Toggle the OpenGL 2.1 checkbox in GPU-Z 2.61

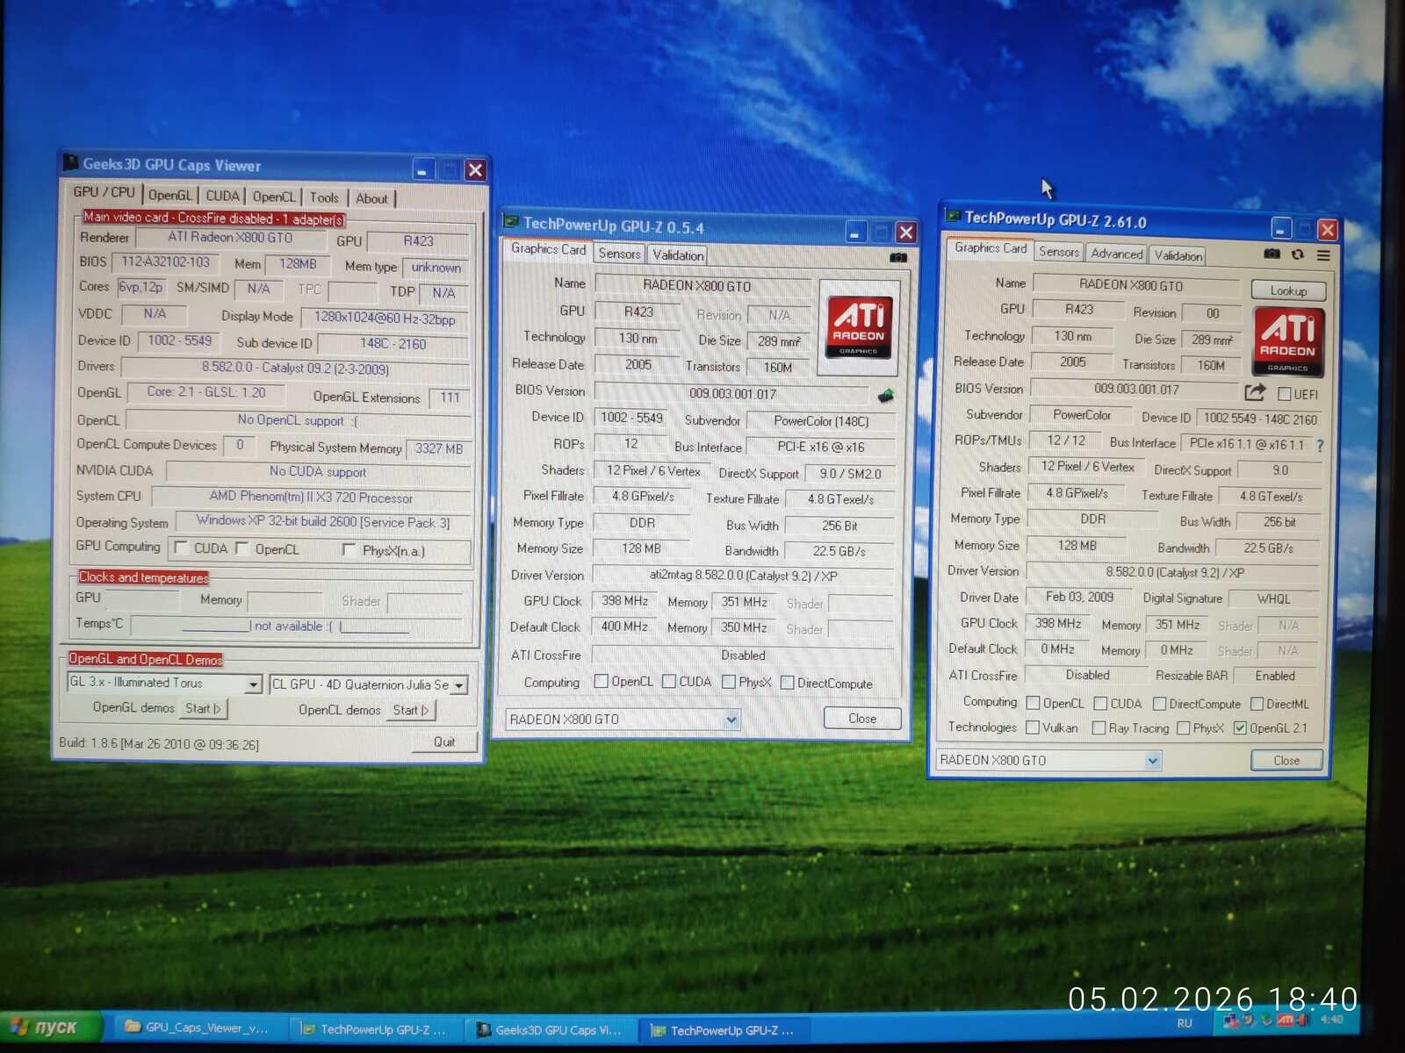(x=1240, y=728)
